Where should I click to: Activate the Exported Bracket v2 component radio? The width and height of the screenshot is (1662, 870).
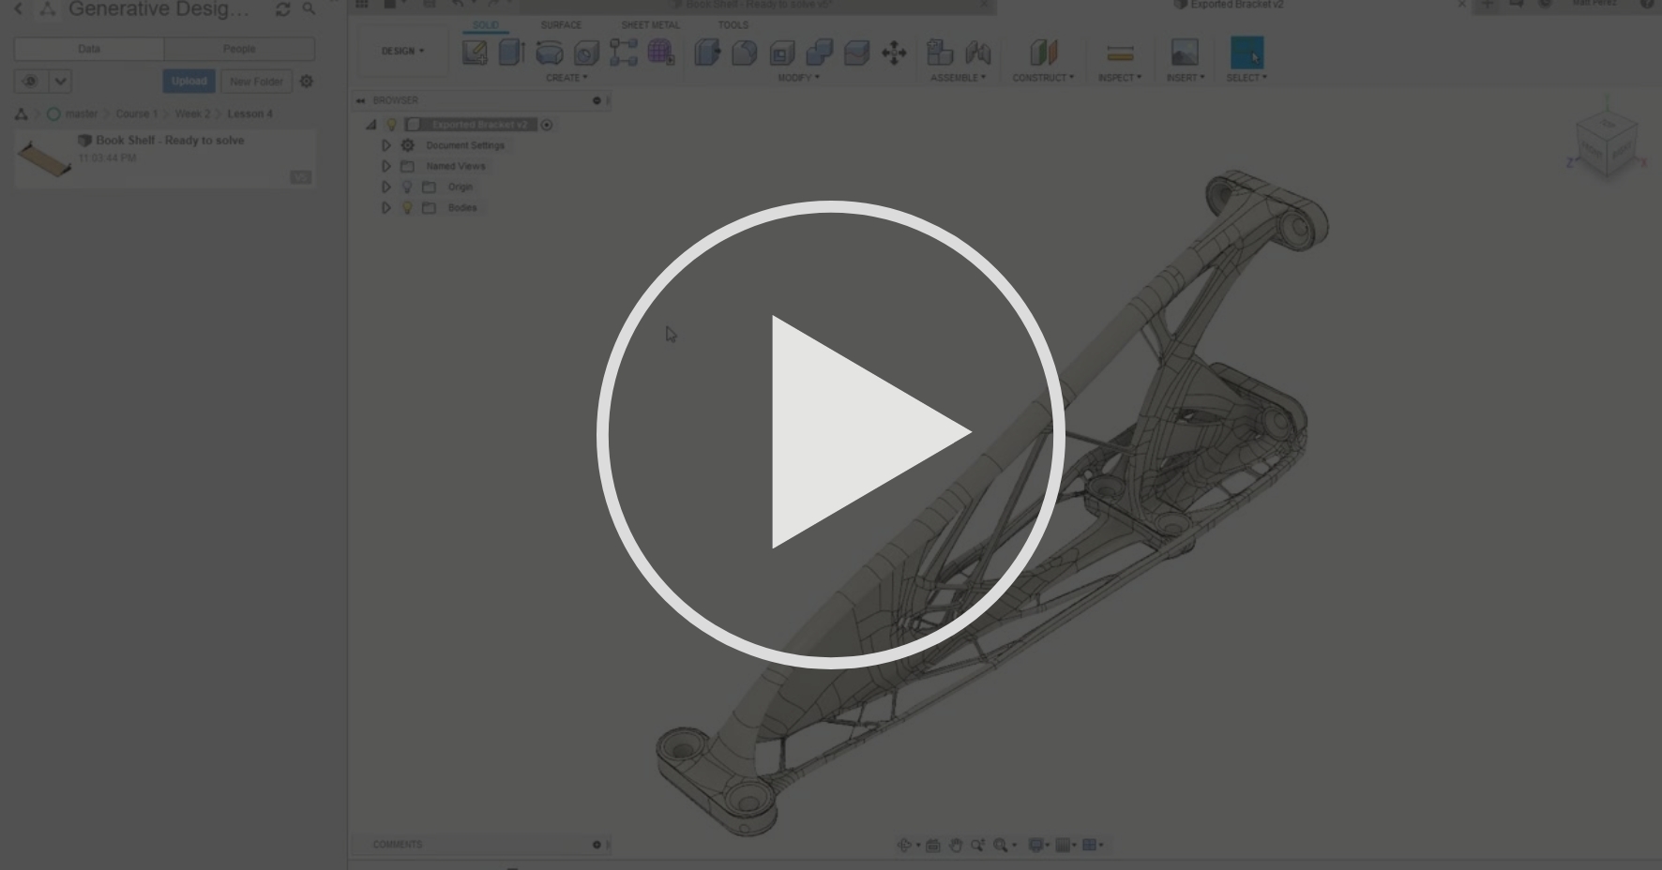547,125
